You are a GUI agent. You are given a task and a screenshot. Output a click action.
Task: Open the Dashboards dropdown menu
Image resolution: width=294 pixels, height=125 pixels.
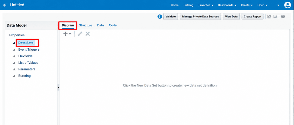tap(227, 5)
